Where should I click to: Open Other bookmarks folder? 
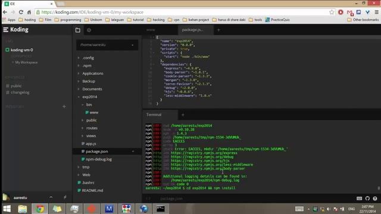pos(363,20)
